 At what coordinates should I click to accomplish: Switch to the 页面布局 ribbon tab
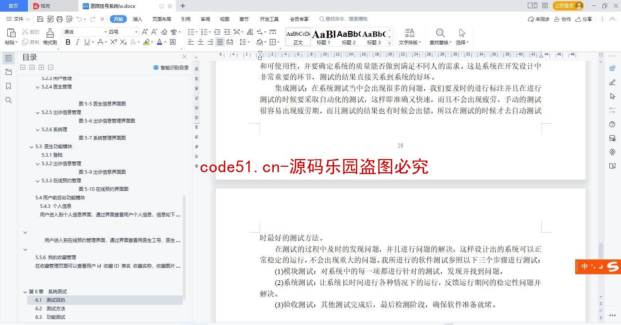click(162, 19)
